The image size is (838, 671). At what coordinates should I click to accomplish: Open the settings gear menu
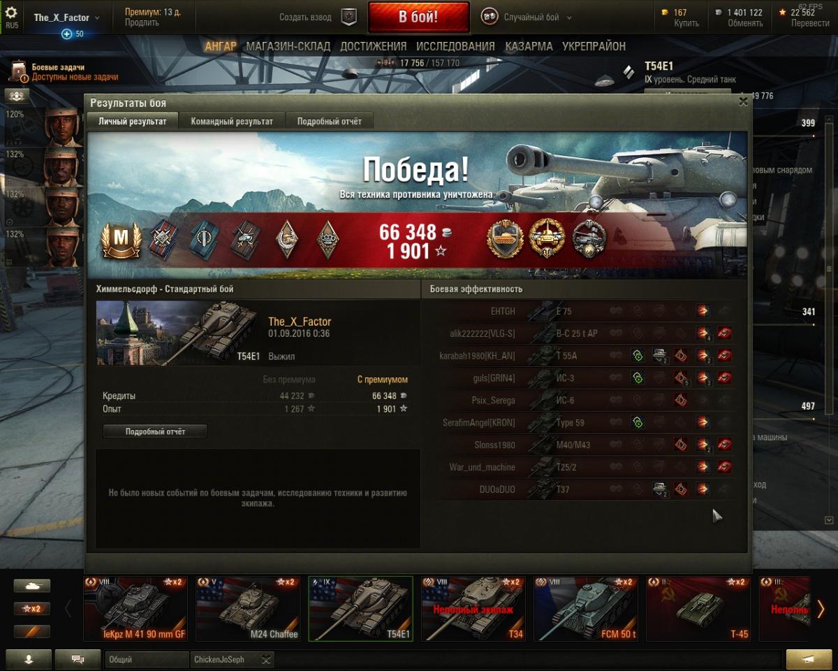[11, 13]
